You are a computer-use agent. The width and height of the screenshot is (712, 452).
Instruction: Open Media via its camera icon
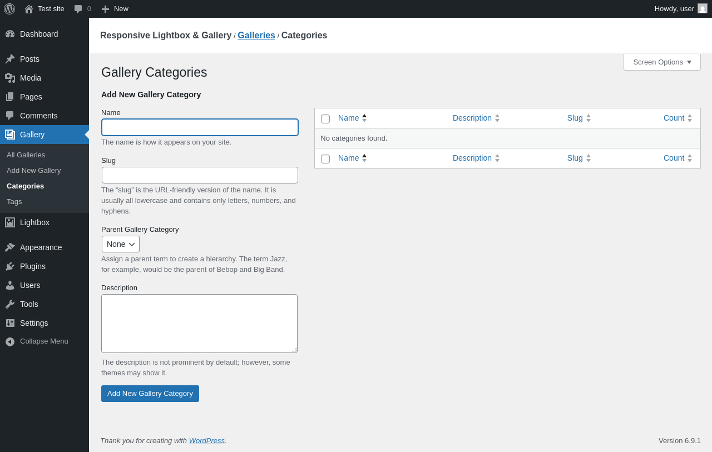pyautogui.click(x=10, y=78)
